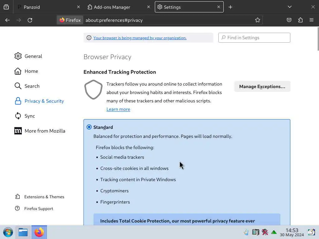Click the Home house icon in sidebar
The image size is (319, 239).
pyautogui.click(x=18, y=71)
